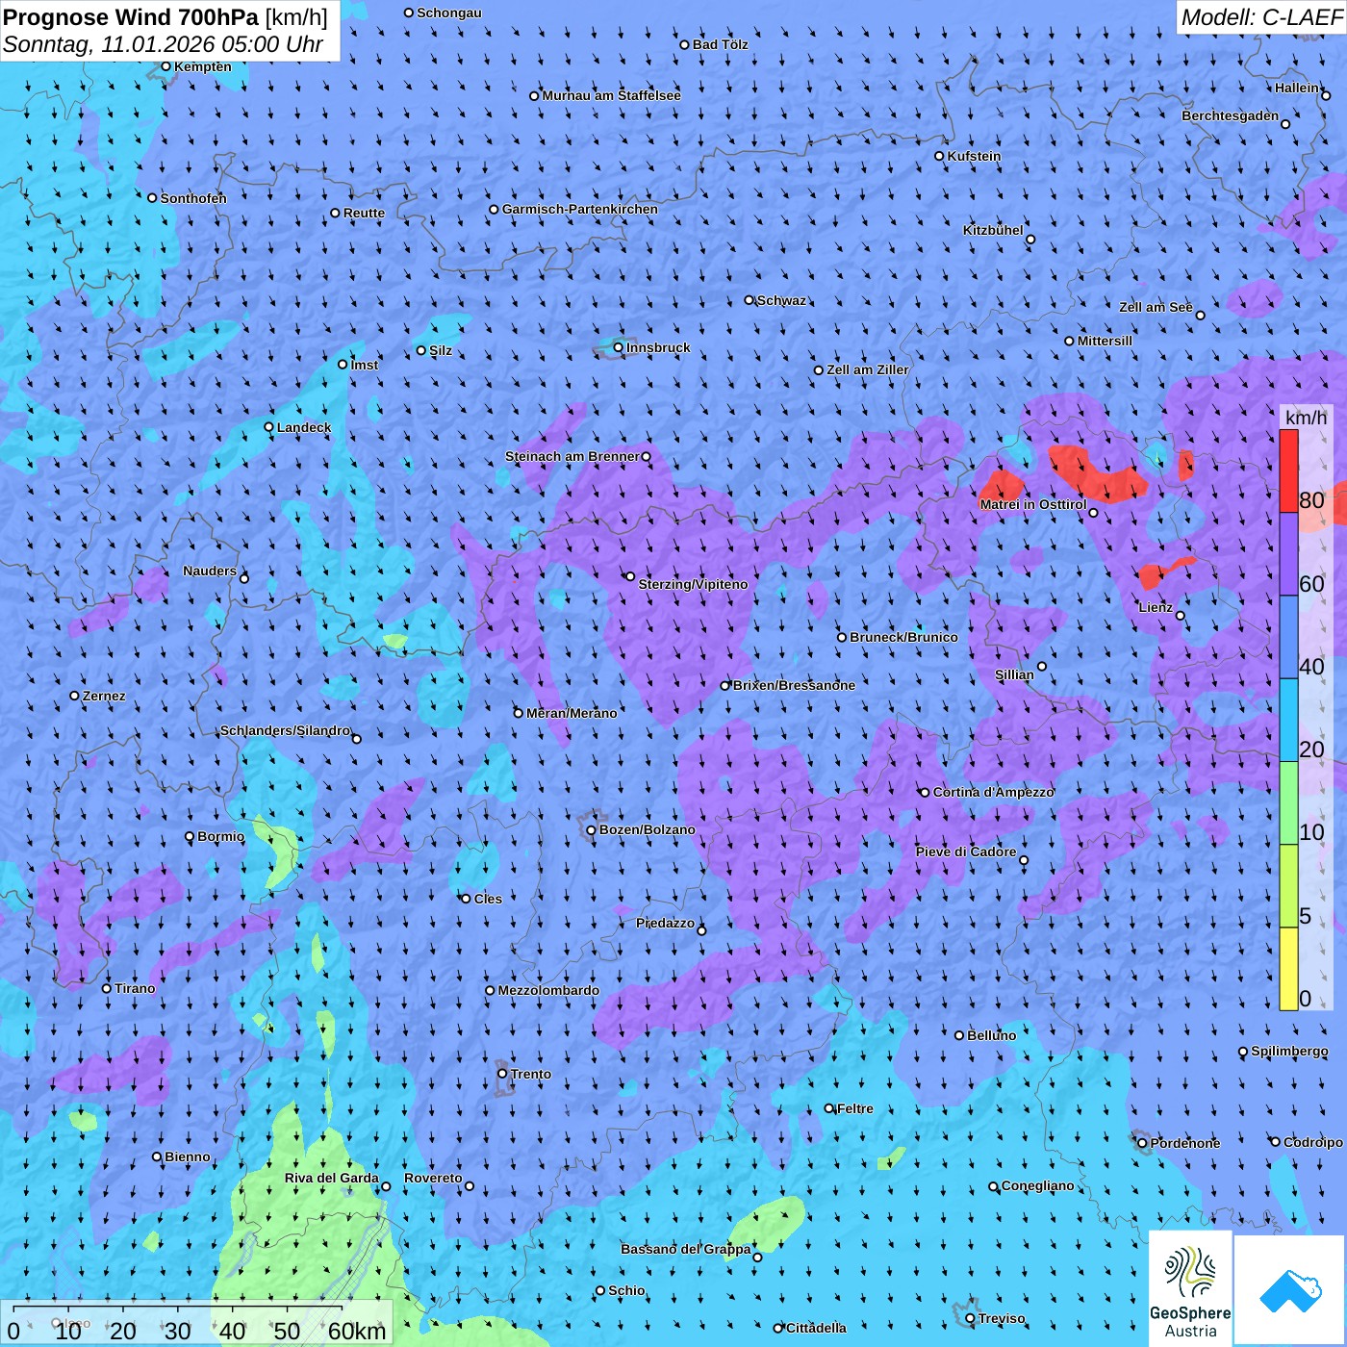Viewport: 1347px width, 1347px height.
Task: Click the blue cloud-arrow logo icon
Action: click(x=1290, y=1291)
